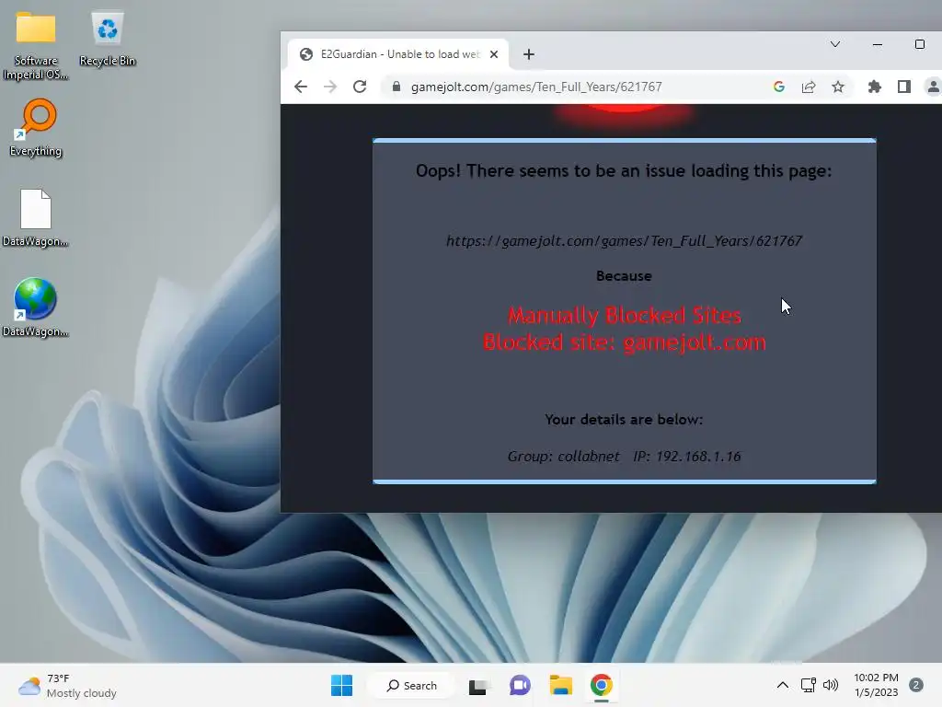Open the Windows Start menu
The image size is (942, 707).
pos(342,685)
